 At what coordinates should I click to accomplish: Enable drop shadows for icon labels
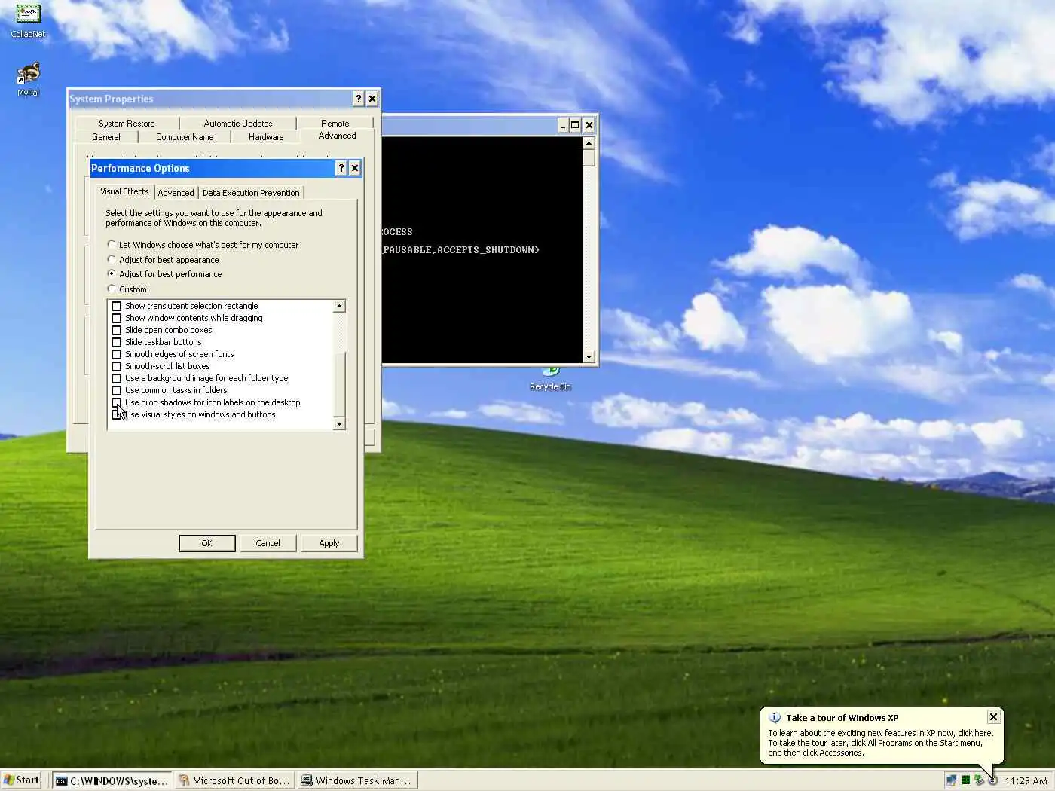point(116,402)
